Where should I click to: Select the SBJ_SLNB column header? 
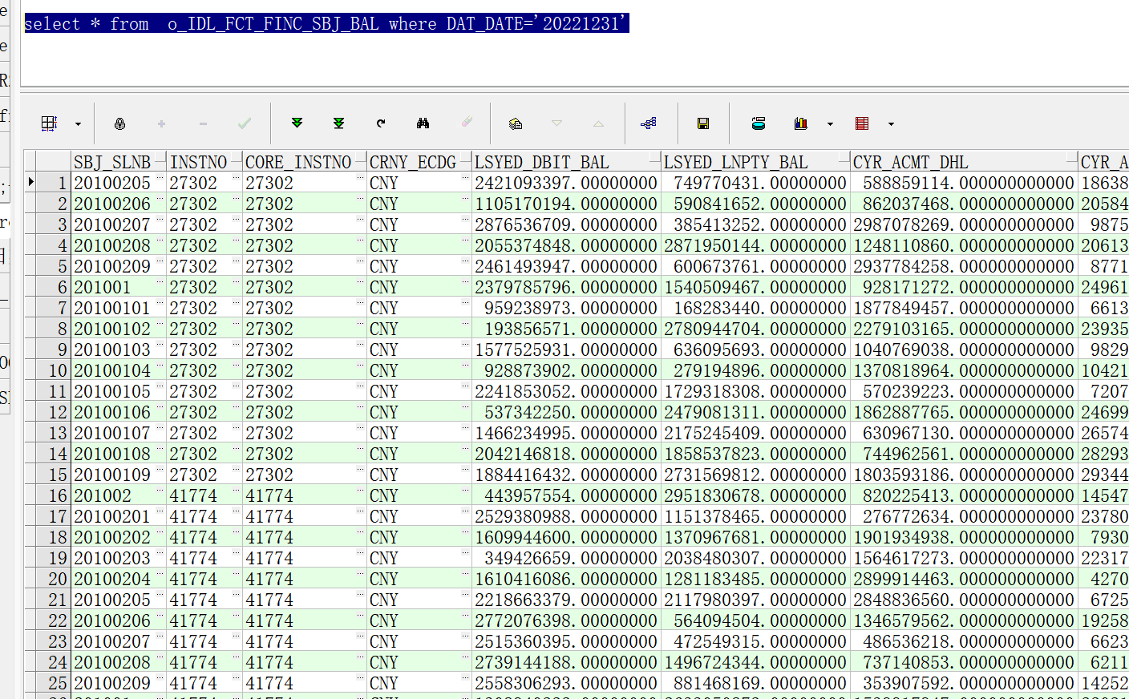(119, 162)
